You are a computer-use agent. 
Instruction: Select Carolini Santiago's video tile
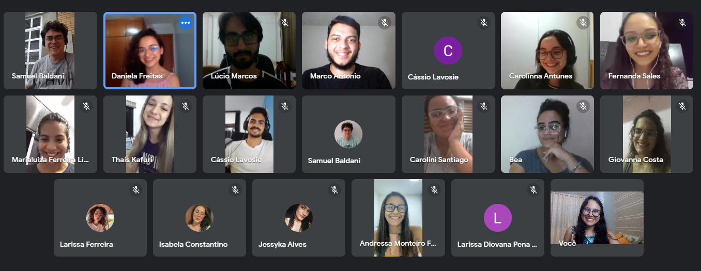coord(448,134)
